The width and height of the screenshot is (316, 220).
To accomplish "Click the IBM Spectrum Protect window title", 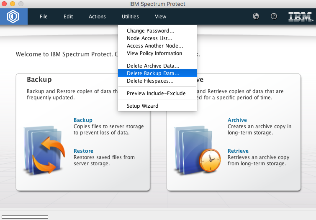I will [157, 4].
